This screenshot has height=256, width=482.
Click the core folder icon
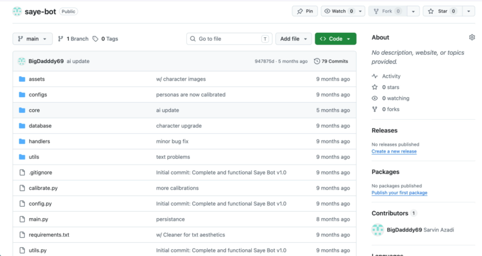[x=22, y=110]
